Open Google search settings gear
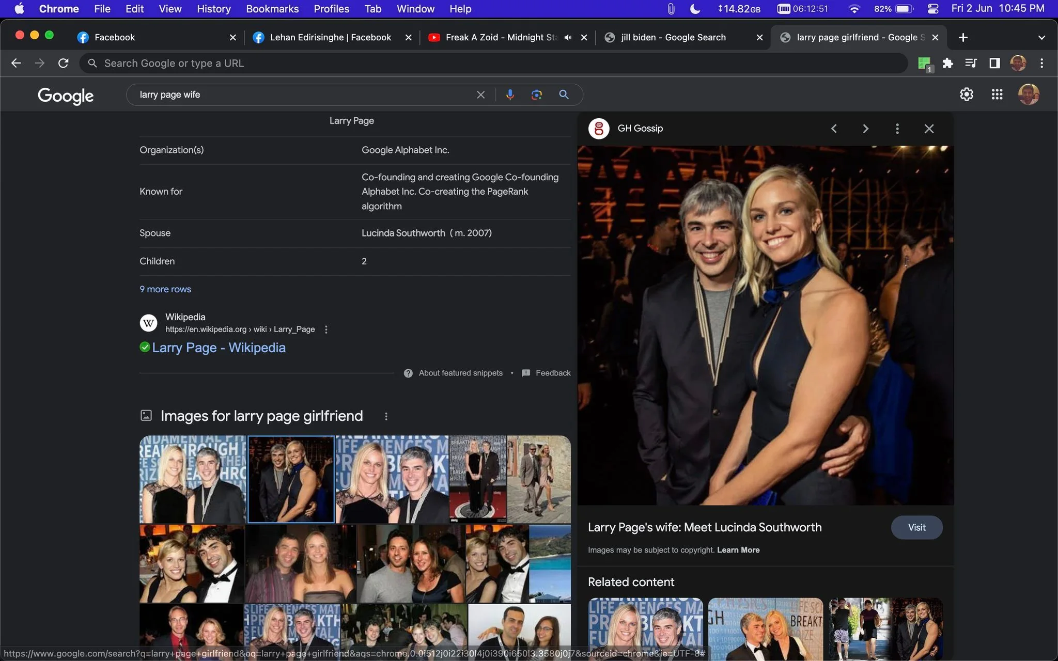The width and height of the screenshot is (1058, 661). tap(967, 95)
